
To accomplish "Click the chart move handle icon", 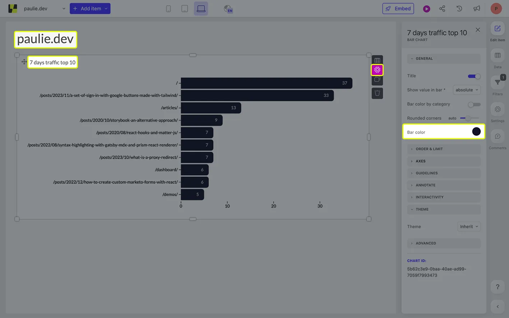I will (x=24, y=62).
